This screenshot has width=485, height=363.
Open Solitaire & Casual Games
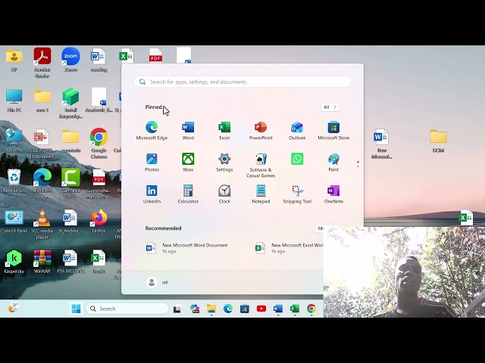click(x=261, y=166)
